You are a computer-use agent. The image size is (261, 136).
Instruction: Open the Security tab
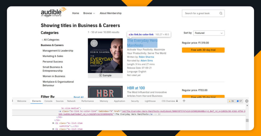click(135, 101)
